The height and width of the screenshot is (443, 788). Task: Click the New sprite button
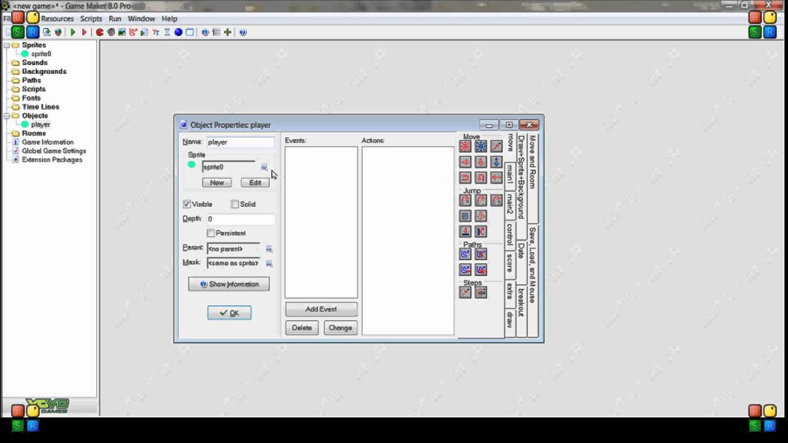coord(217,183)
